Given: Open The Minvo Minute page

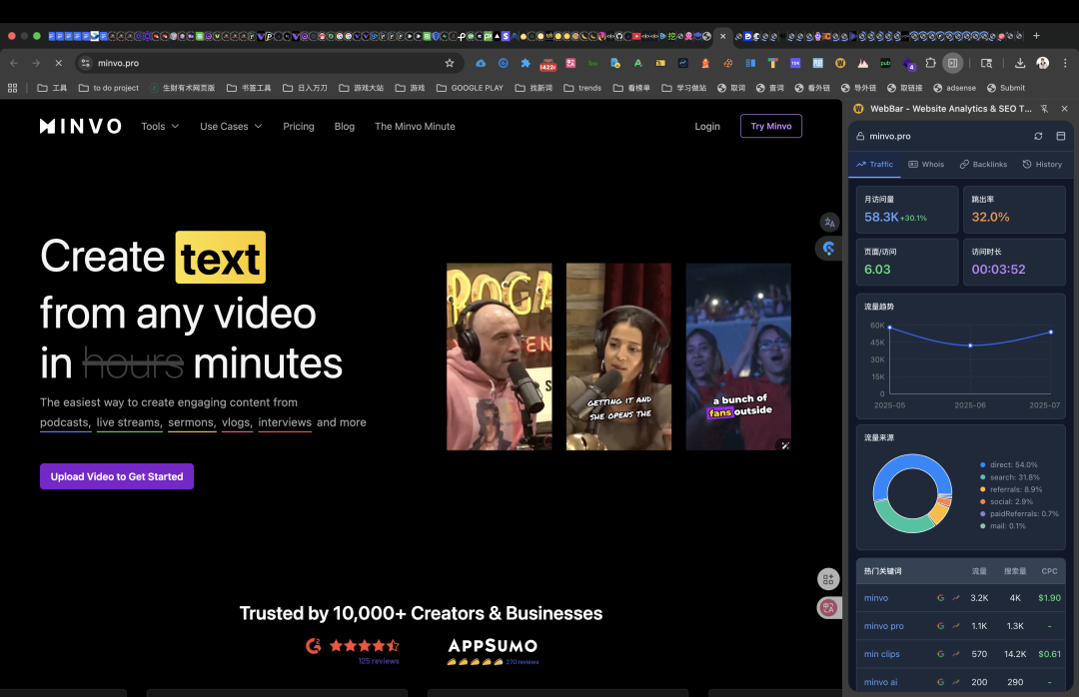Looking at the screenshot, I should (x=415, y=126).
